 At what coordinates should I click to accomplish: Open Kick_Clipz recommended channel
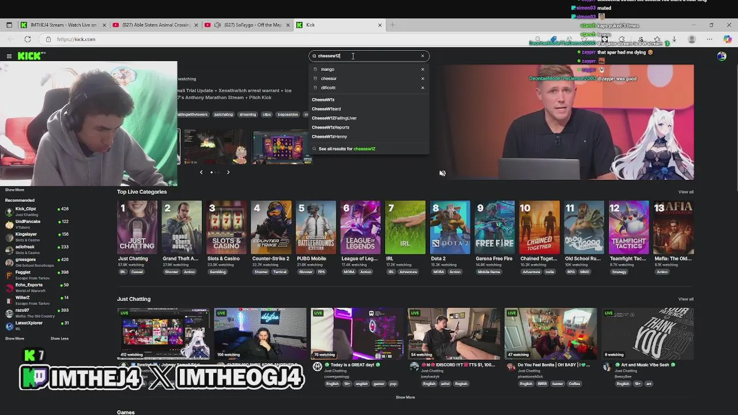(37, 212)
